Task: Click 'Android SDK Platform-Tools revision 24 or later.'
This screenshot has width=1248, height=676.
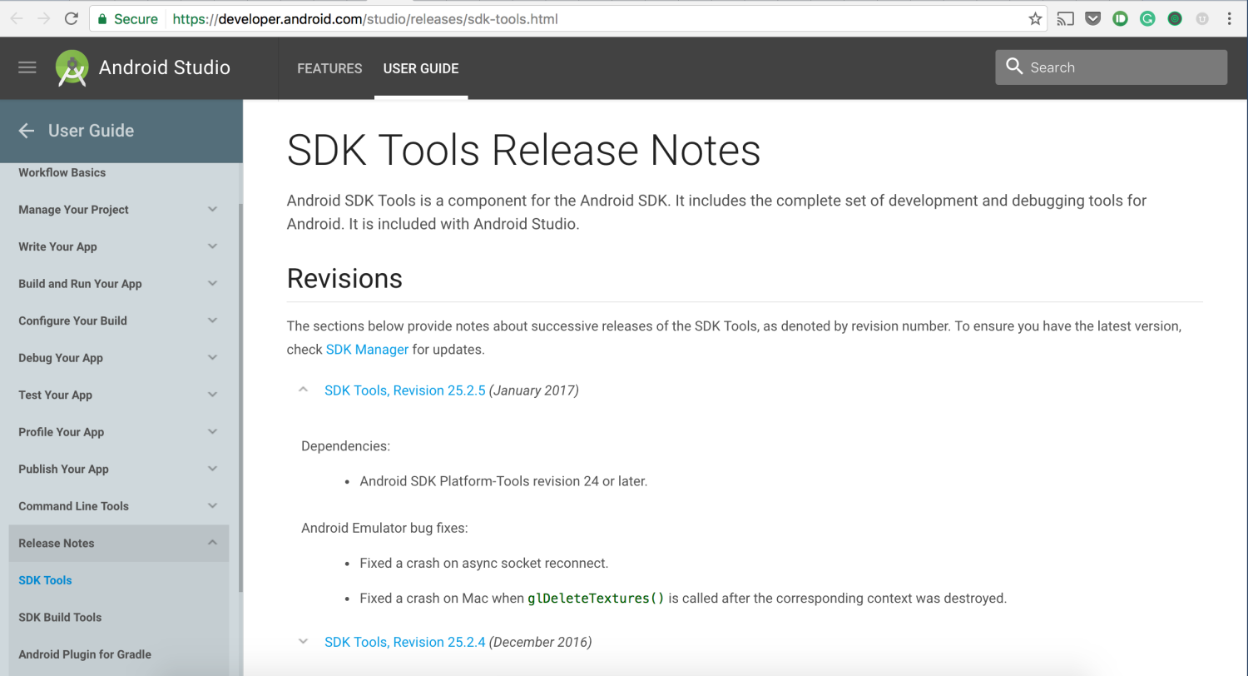Action: point(503,481)
